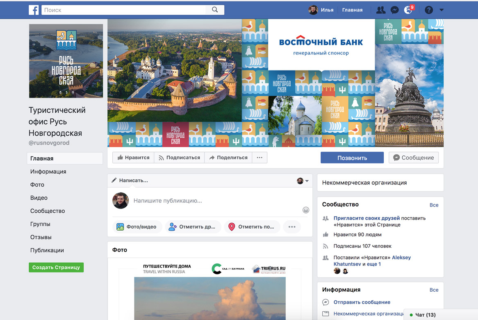Image resolution: width=478 pixels, height=320 pixels.
Task: Open the Русь Новгородская page profile picture
Action: pos(66,61)
